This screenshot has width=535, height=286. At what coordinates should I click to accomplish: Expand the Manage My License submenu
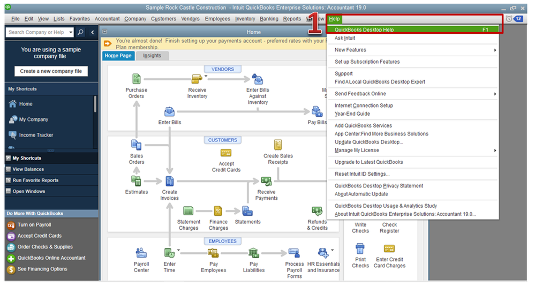pyautogui.click(x=495, y=150)
